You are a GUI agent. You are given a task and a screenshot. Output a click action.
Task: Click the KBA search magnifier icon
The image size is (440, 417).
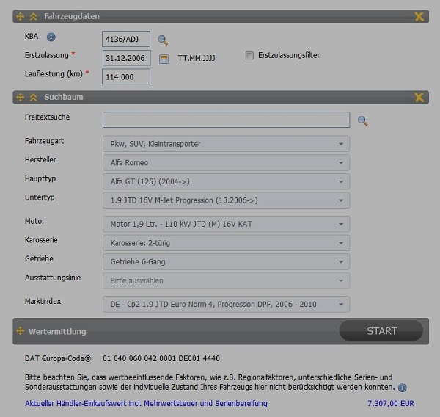[163, 40]
